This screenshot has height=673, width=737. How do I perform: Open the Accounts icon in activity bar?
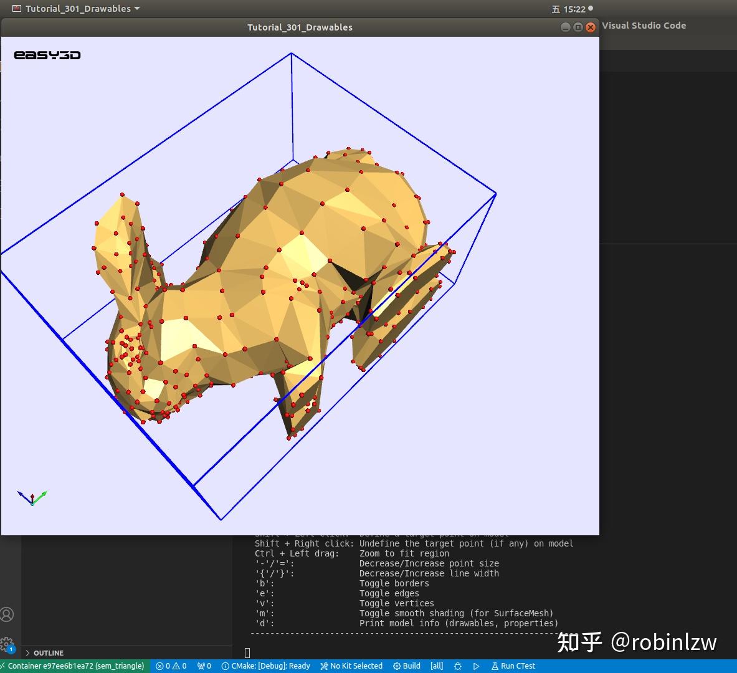[7, 614]
